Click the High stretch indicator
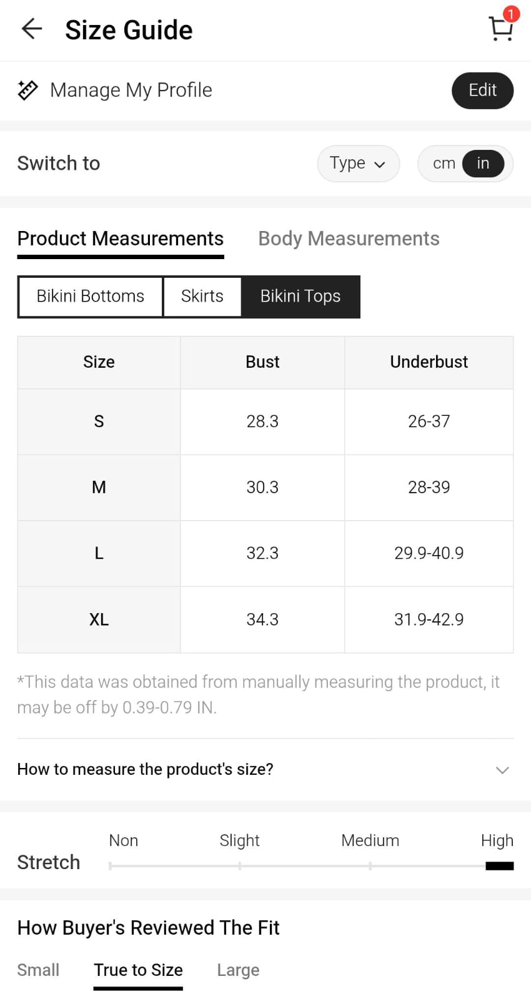The width and height of the screenshot is (531, 999). tap(499, 865)
